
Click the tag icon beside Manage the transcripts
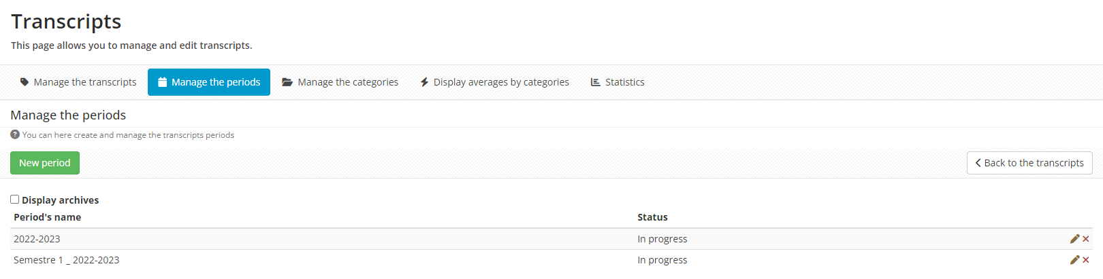click(25, 82)
